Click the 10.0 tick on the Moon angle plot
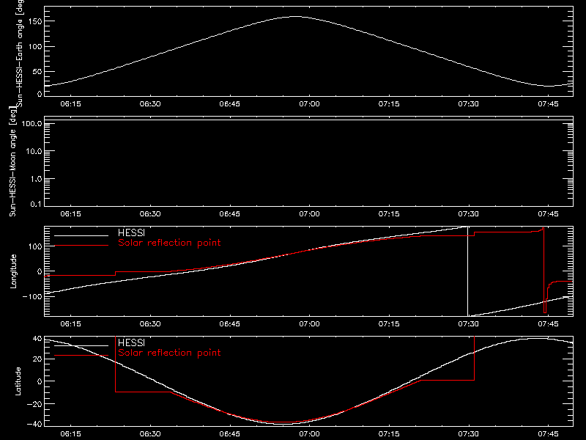586x440 pixels. click(x=34, y=151)
